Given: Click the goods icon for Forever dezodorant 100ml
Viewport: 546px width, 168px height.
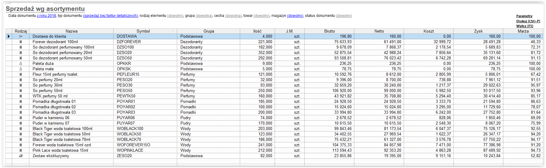Looking at the screenshot, I should coord(21,42).
